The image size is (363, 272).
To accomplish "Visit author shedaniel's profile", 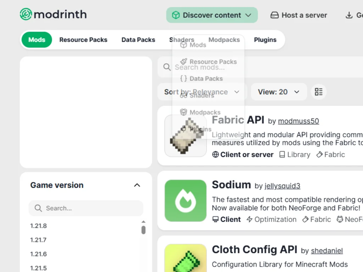I will tap(327, 250).
